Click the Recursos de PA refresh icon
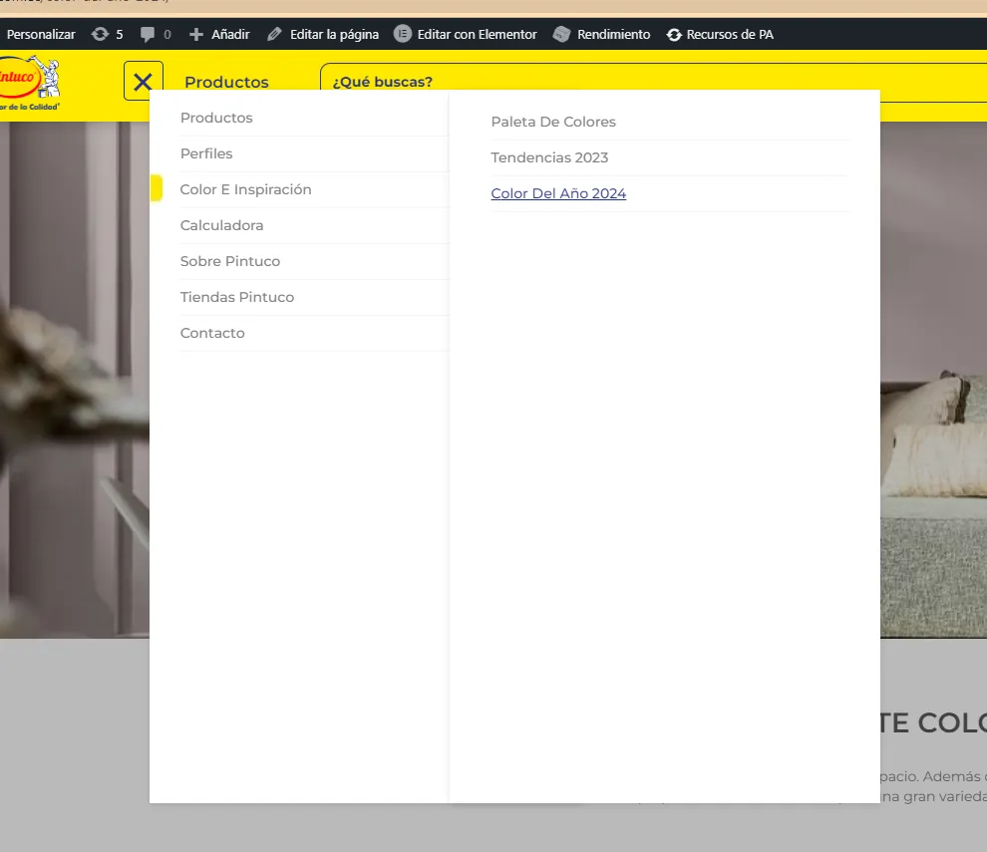 pyautogui.click(x=674, y=35)
